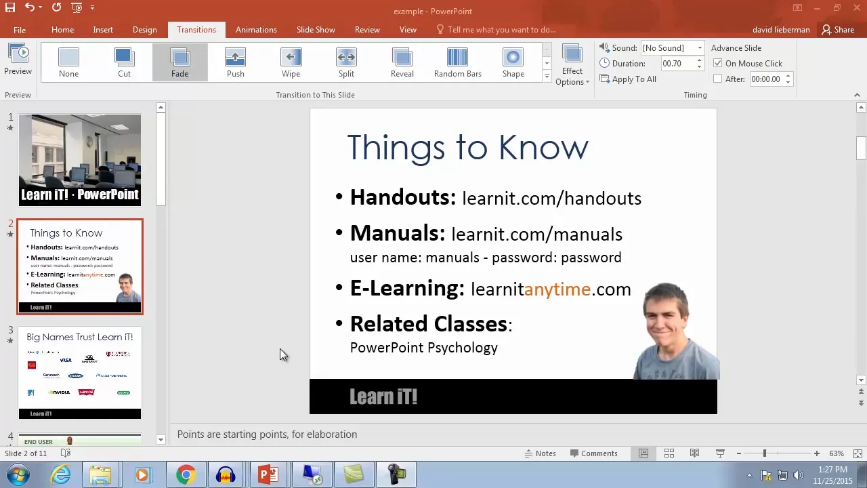Toggle the Comments pane
Image resolution: width=867 pixels, height=488 pixels.
pyautogui.click(x=594, y=453)
